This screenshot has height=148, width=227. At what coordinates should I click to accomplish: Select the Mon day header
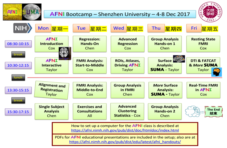coord(43,28)
